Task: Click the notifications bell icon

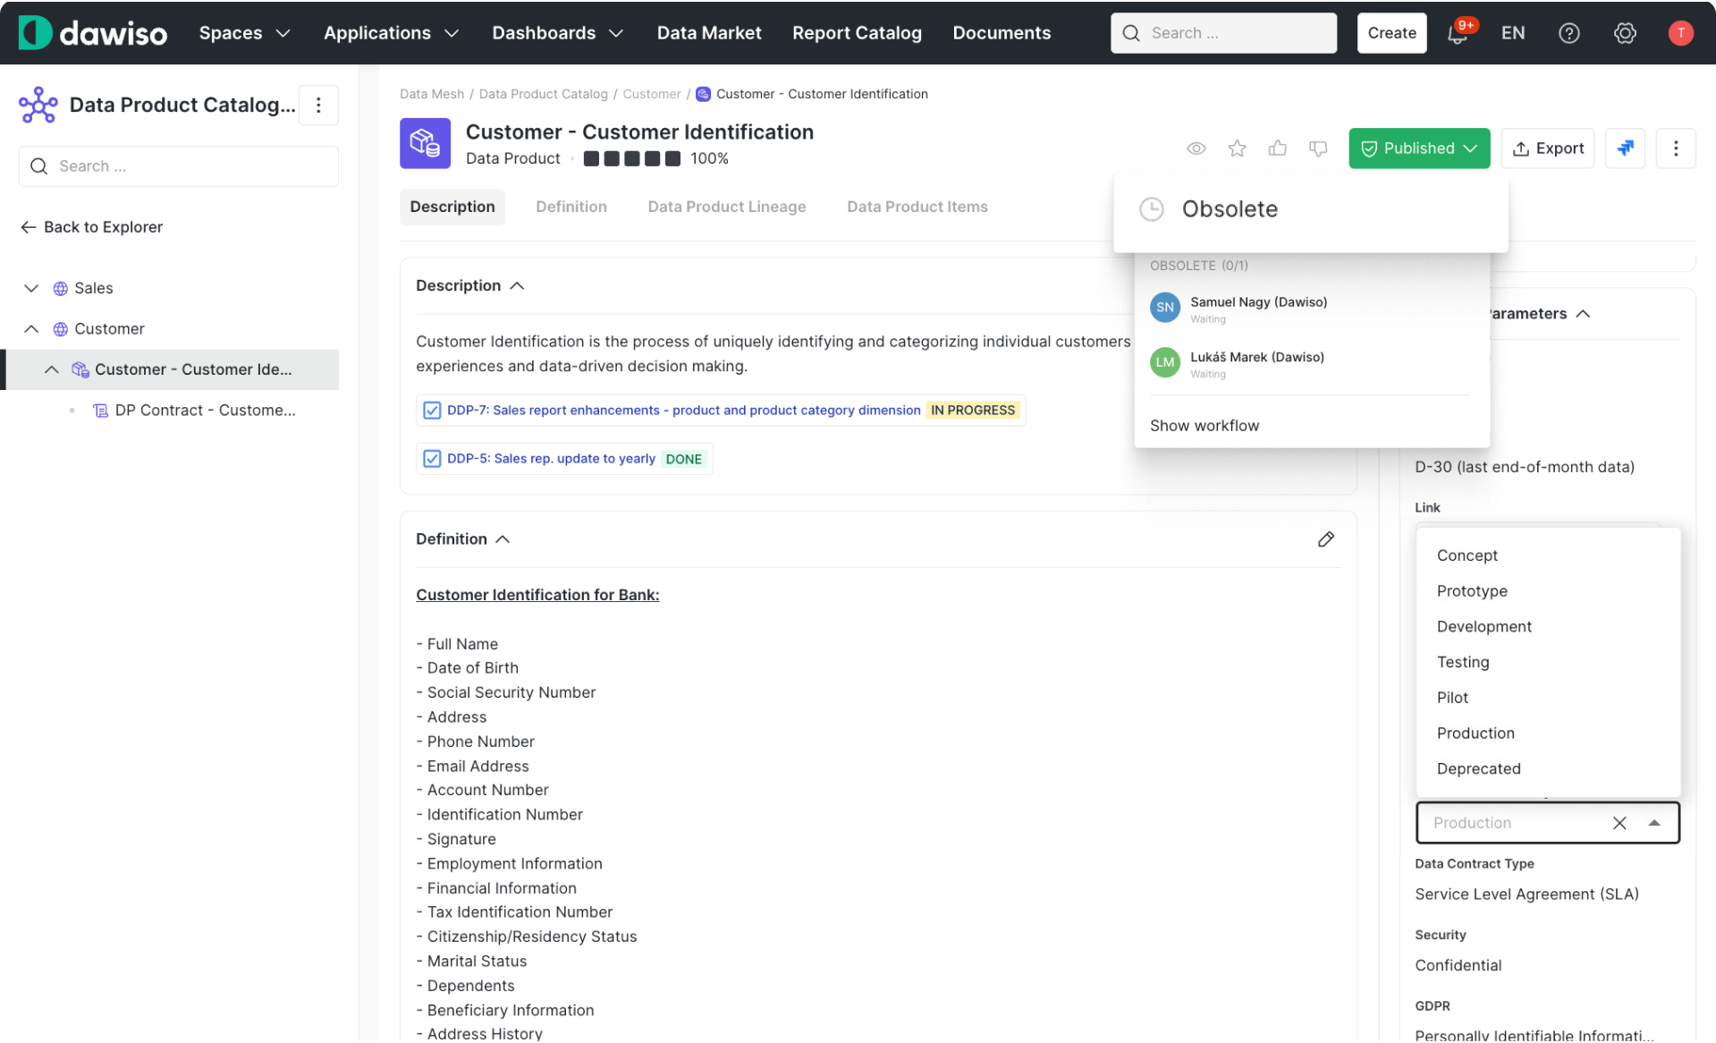Action: pyautogui.click(x=1457, y=34)
